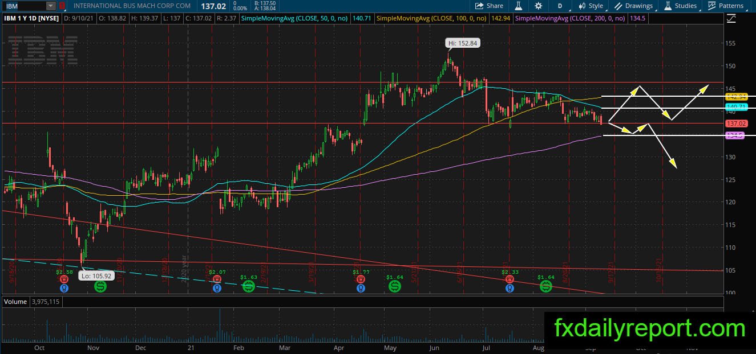Click the blue bulb icon beneath $2.07 earnings

217,289
